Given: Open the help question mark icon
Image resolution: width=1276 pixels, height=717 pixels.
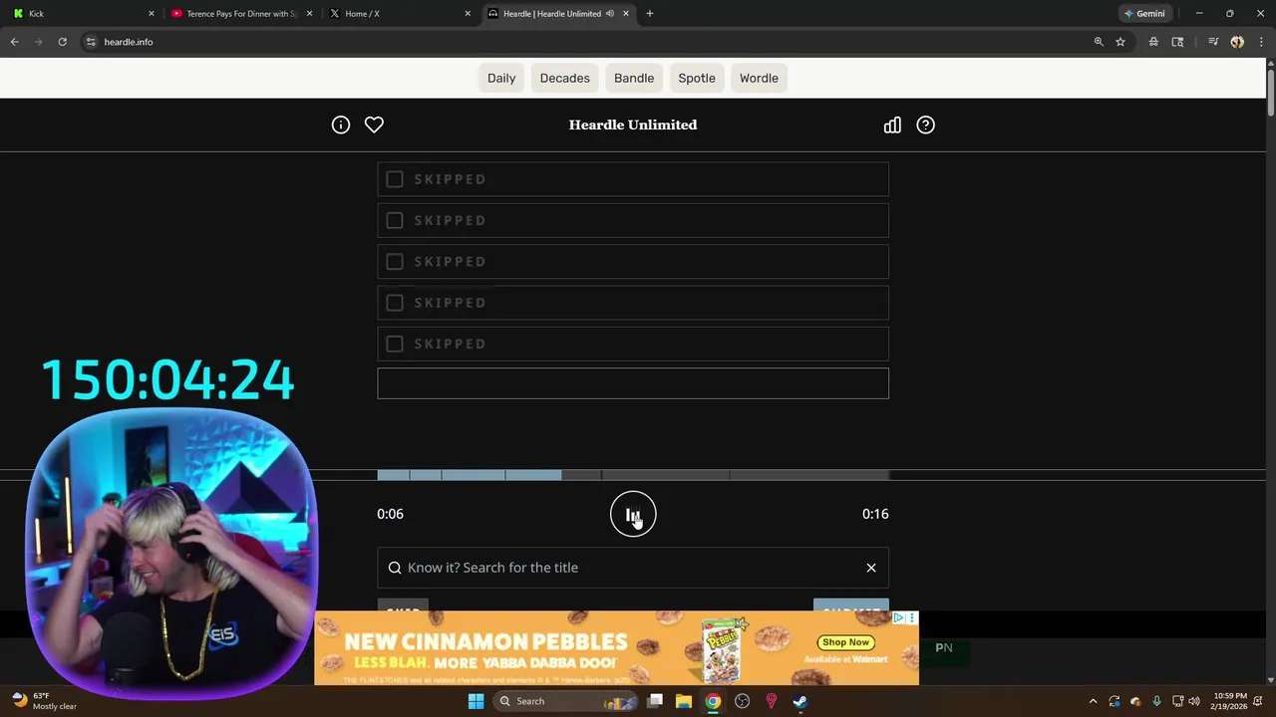Looking at the screenshot, I should point(926,124).
